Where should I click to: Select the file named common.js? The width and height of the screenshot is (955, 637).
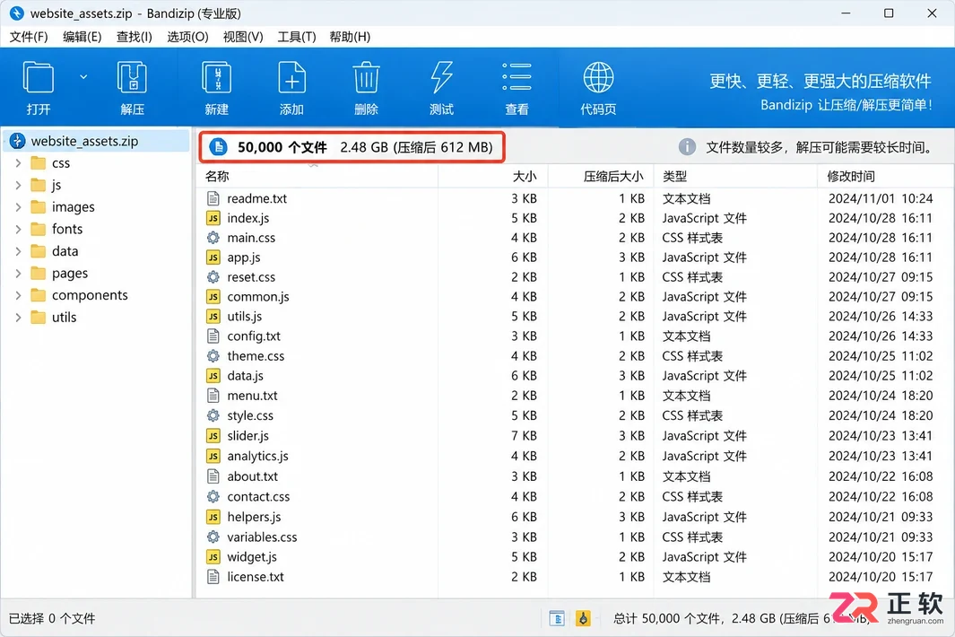pyautogui.click(x=258, y=296)
